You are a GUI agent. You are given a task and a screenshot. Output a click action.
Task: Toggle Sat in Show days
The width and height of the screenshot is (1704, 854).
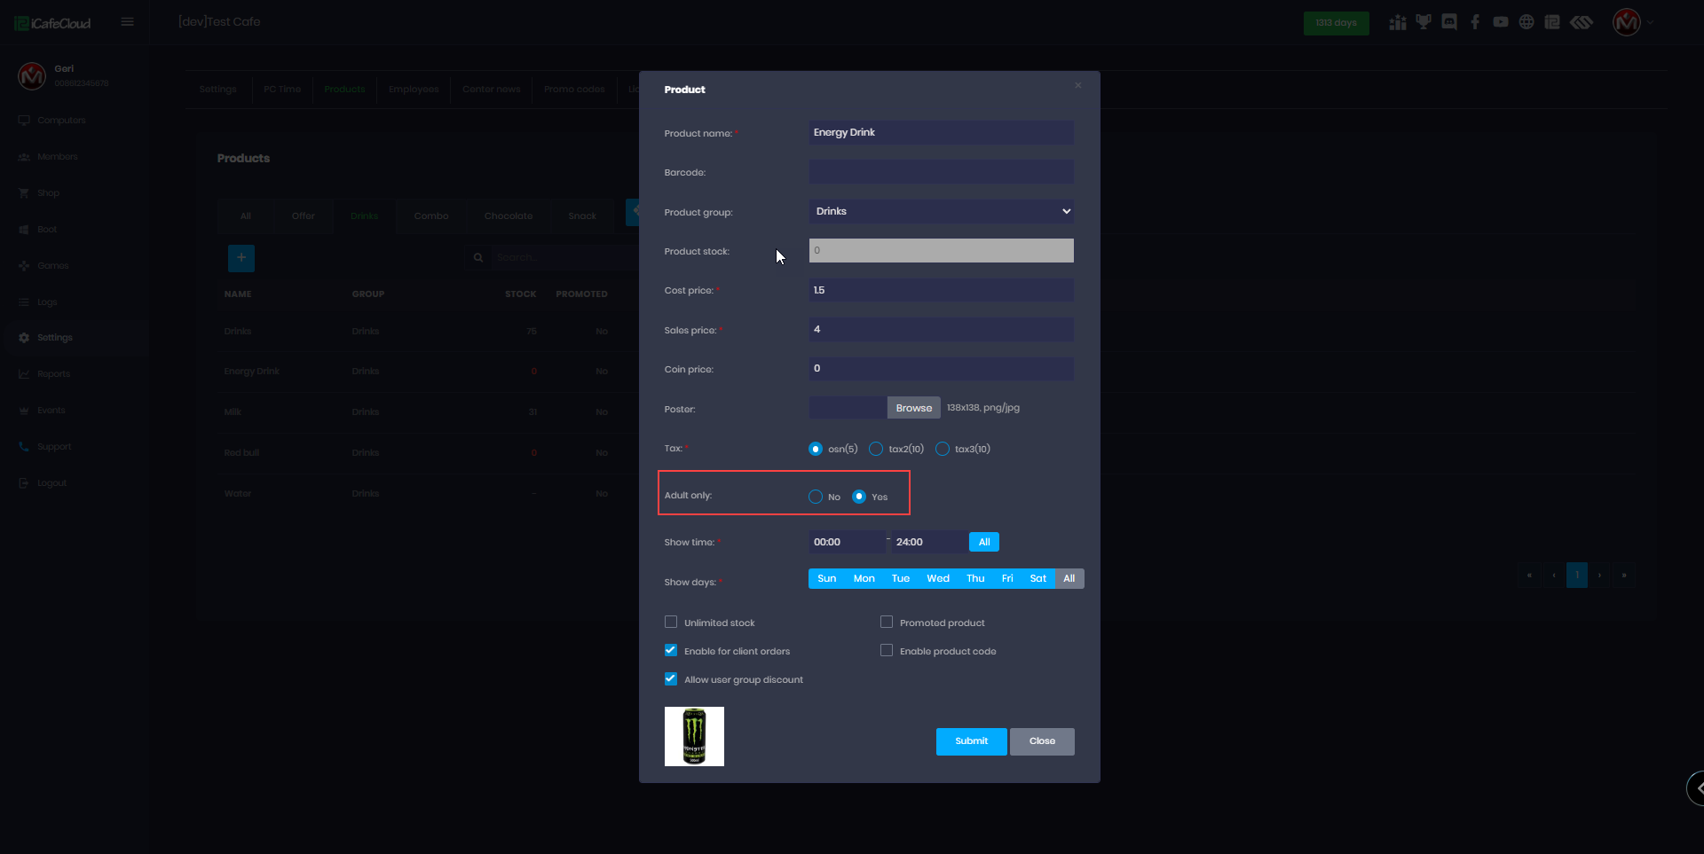coord(1038,579)
